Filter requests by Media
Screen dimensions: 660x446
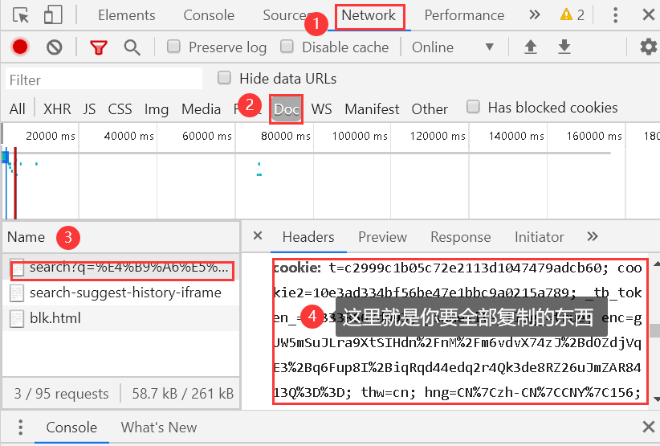pos(201,109)
